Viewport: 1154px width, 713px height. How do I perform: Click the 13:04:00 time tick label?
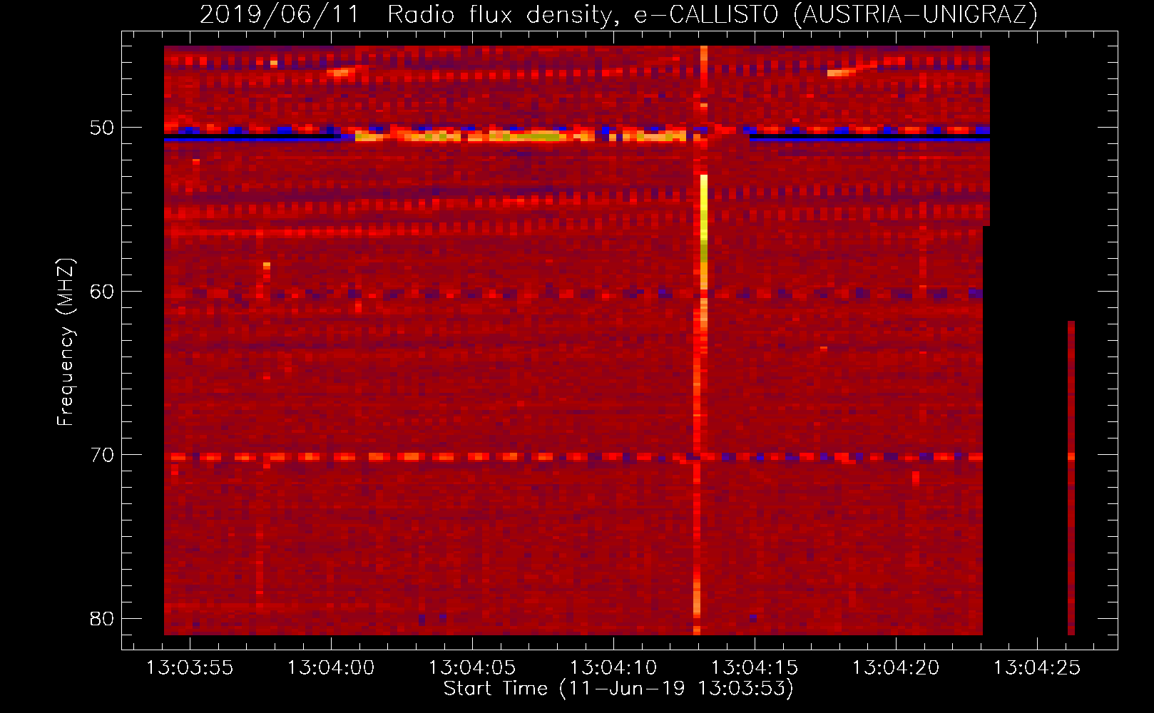tap(331, 668)
